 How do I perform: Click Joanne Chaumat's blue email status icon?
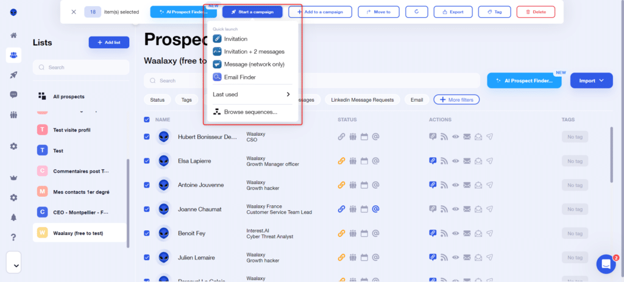point(375,209)
